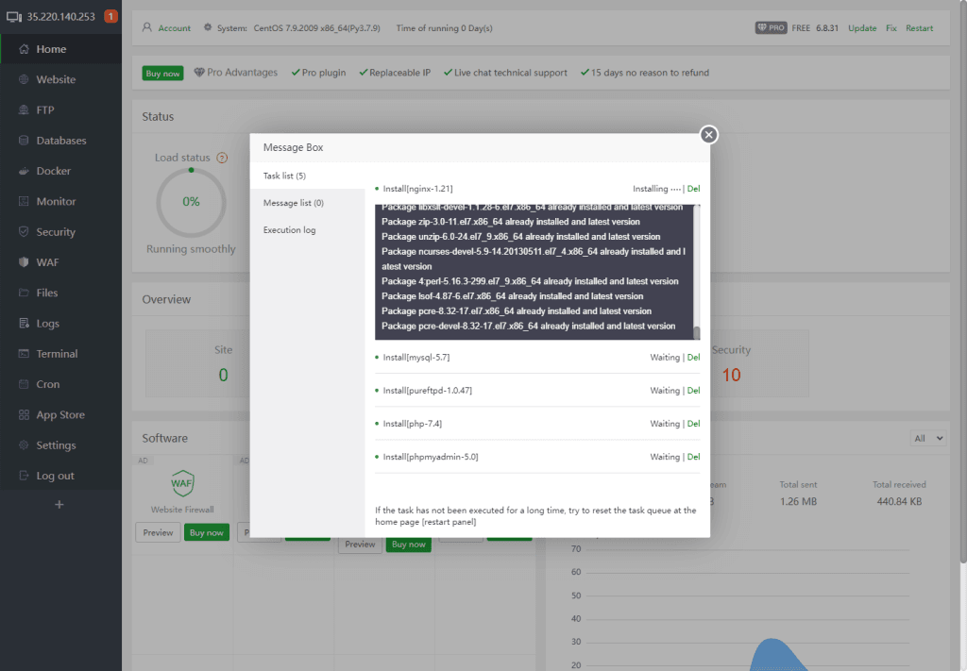Delete the Install mysql-5.7 task
Image resolution: width=967 pixels, height=671 pixels.
pyautogui.click(x=694, y=358)
